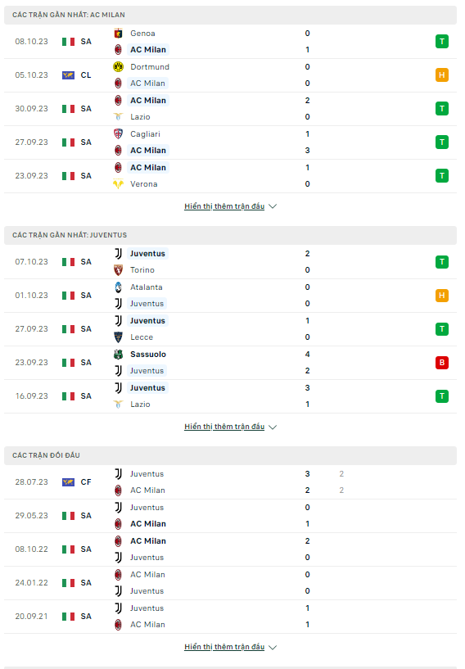
Task: Click the Genoa club crest icon
Action: [x=118, y=34]
